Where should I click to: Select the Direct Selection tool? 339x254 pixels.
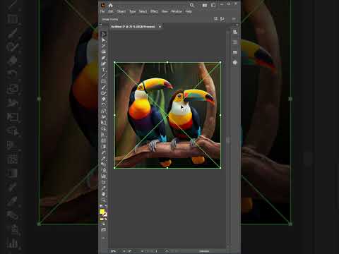(x=103, y=40)
